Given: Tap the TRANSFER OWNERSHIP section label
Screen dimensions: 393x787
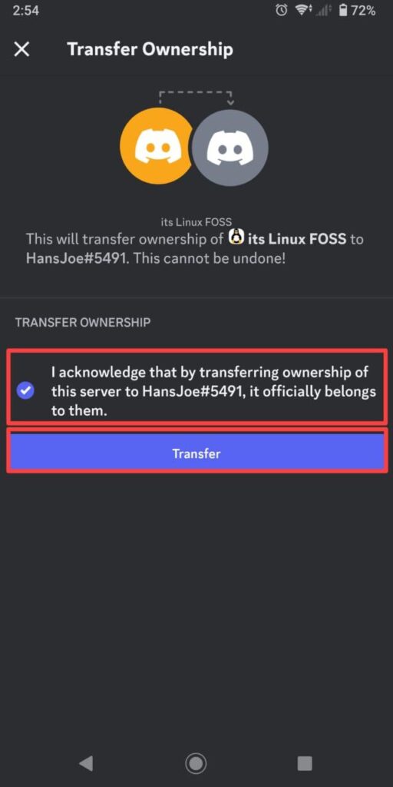Looking at the screenshot, I should coord(83,322).
